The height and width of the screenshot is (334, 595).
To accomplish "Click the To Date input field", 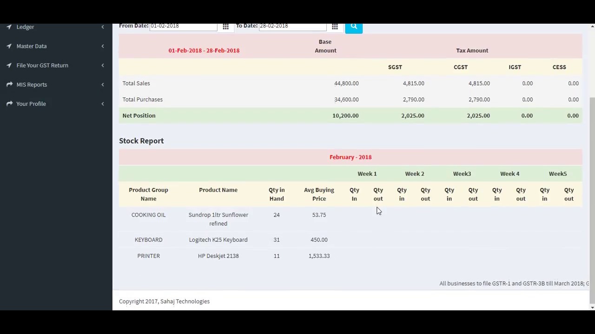I will [x=292, y=27].
